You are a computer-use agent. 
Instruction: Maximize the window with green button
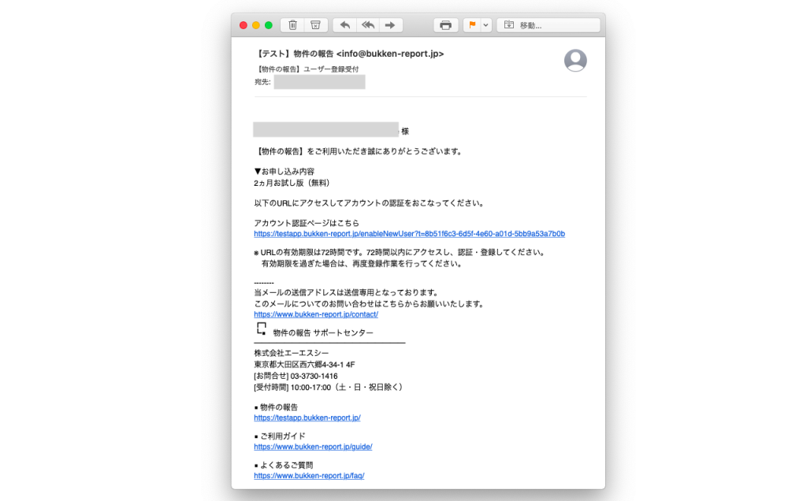(x=269, y=25)
